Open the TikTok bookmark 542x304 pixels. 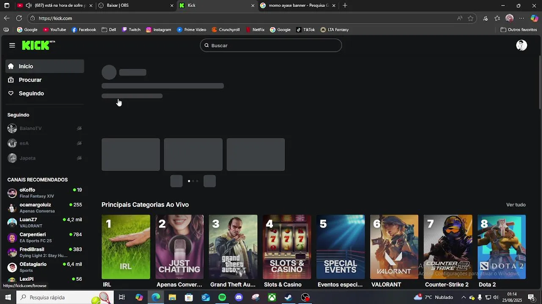pyautogui.click(x=305, y=30)
